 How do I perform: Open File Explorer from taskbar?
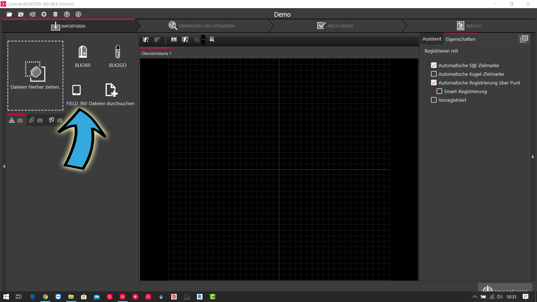click(x=71, y=297)
